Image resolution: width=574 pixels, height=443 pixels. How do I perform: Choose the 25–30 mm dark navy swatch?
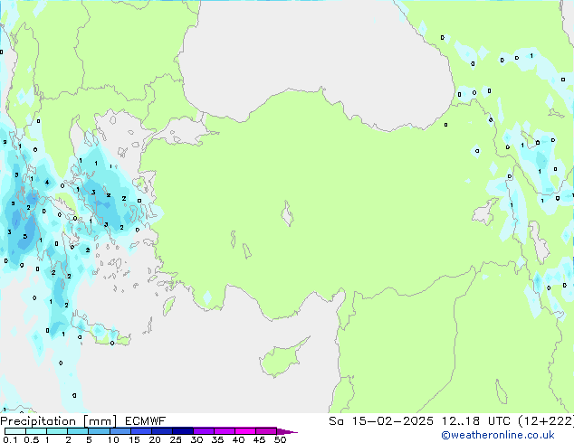182,431
